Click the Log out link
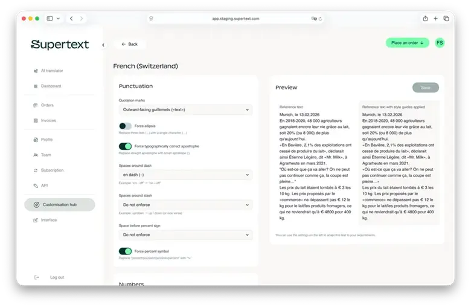 click(x=57, y=277)
